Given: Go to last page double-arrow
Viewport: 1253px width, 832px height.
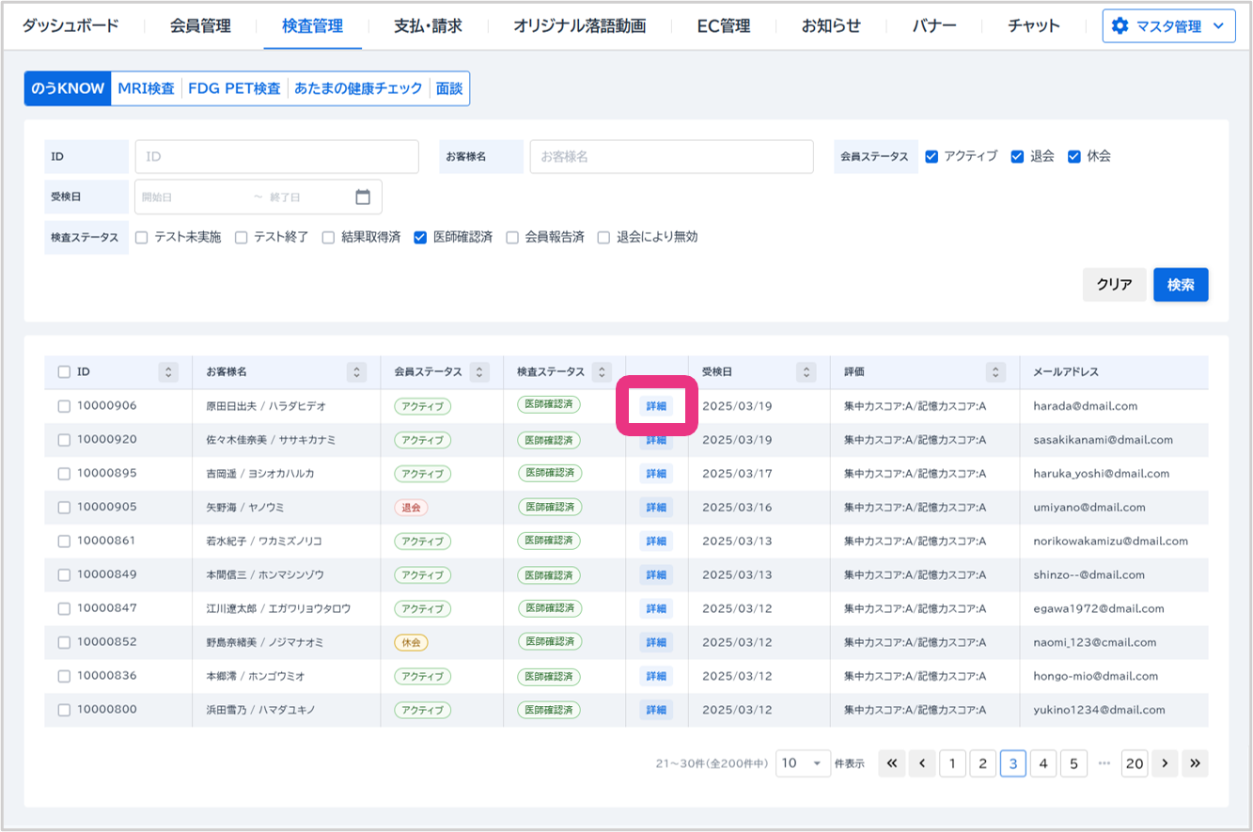Looking at the screenshot, I should (1195, 763).
